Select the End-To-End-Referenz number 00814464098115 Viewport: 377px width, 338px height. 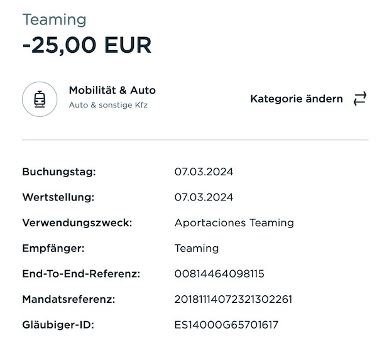coord(219,274)
